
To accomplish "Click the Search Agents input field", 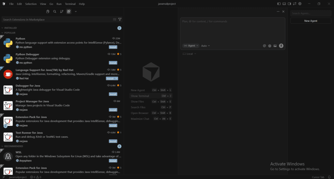I will (x=311, y=13).
